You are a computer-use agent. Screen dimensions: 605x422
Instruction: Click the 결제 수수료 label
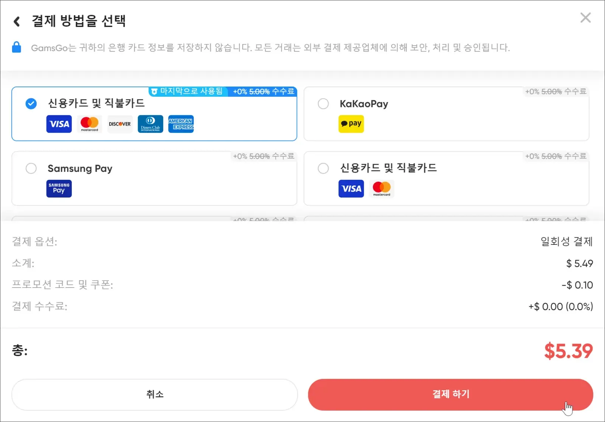click(x=40, y=306)
